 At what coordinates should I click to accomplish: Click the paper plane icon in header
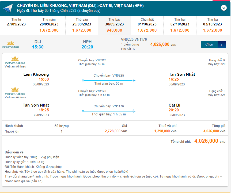(8, 8)
